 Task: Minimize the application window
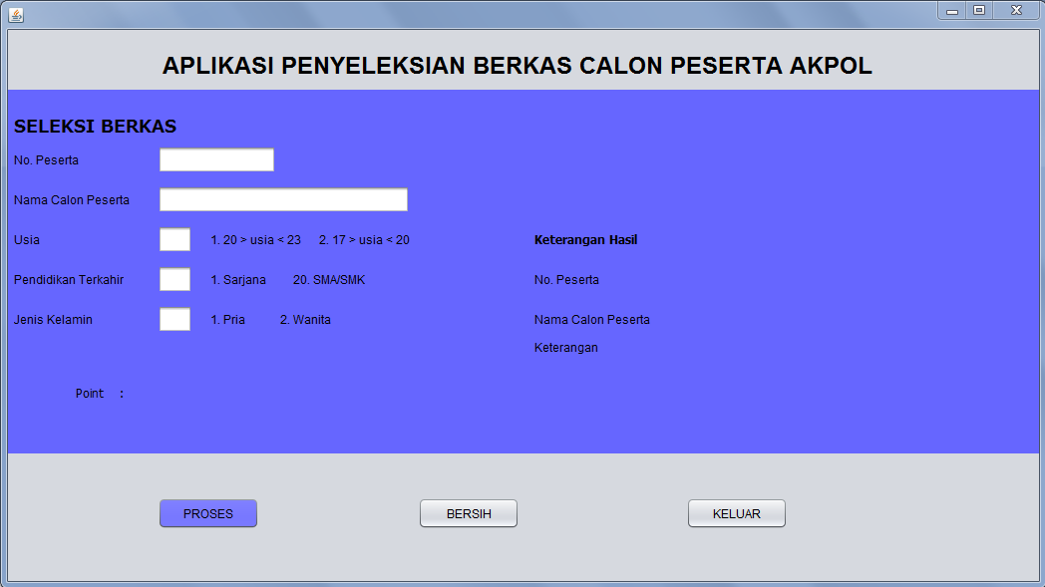click(x=951, y=11)
